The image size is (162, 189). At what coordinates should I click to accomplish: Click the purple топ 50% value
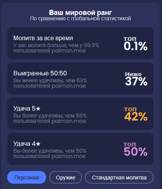tap(135, 149)
